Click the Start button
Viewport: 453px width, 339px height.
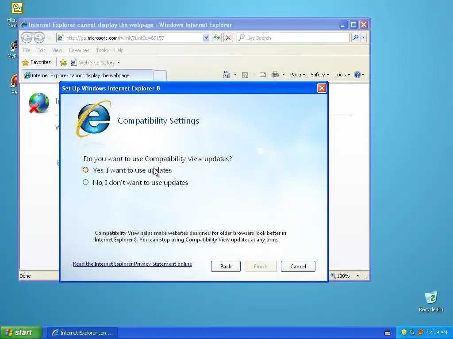coord(21,332)
